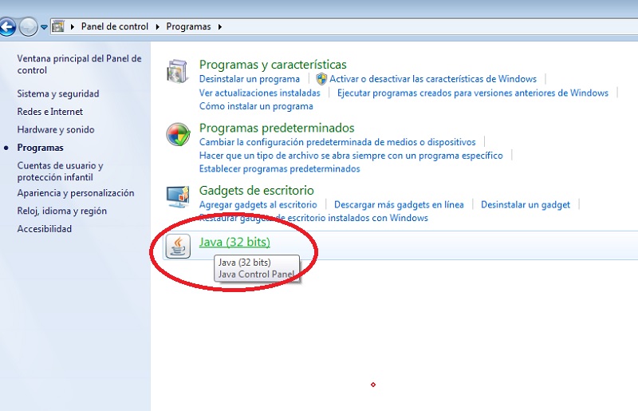This screenshot has width=638, height=411.
Task: Click the Forward navigation arrow button
Action: 28,27
